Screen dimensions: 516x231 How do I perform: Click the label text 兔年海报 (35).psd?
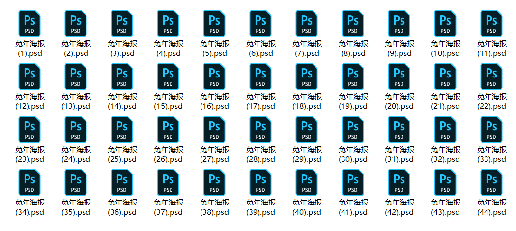point(76,207)
